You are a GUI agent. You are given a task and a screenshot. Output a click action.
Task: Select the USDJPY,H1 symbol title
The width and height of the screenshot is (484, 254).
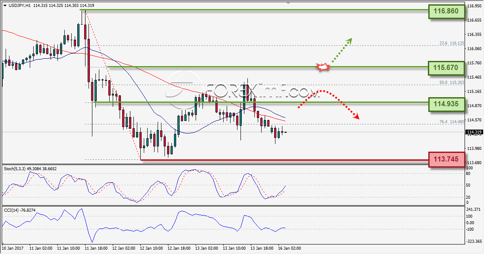[20, 6]
